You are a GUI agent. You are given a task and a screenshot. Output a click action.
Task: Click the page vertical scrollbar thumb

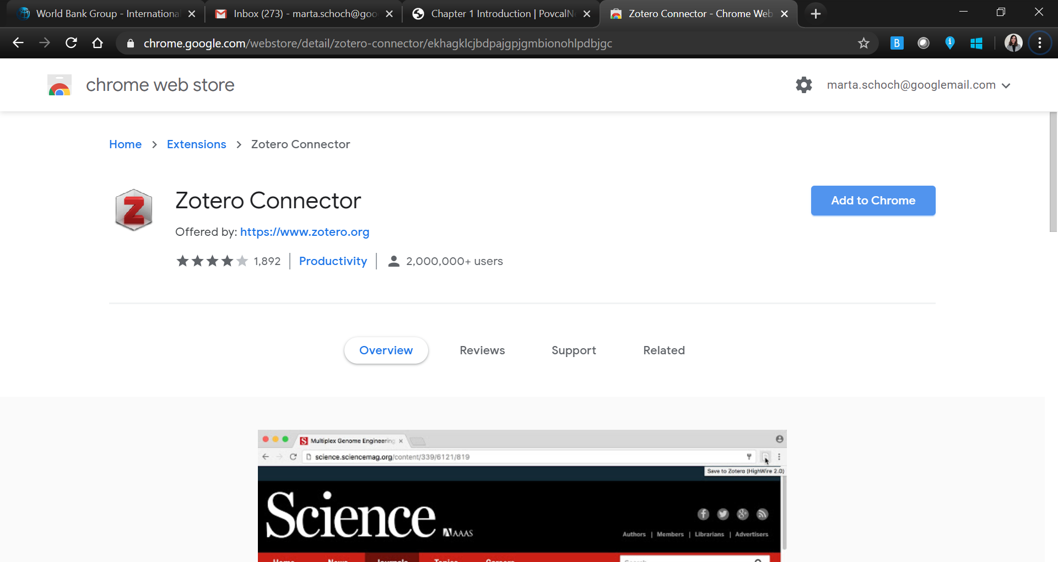(1053, 172)
